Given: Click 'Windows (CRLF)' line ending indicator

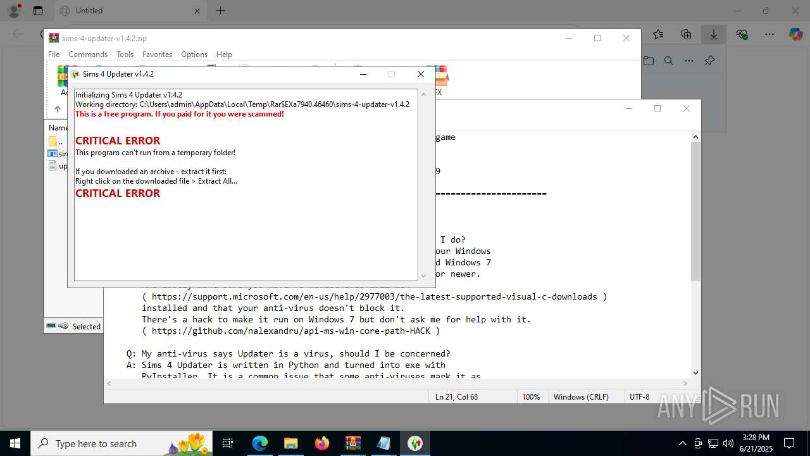Looking at the screenshot, I should pos(581,397).
